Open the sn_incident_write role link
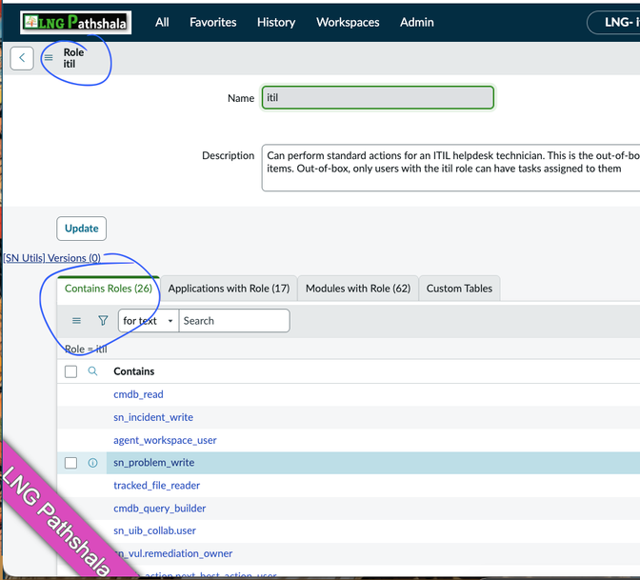The height and width of the screenshot is (580, 640). click(x=153, y=417)
